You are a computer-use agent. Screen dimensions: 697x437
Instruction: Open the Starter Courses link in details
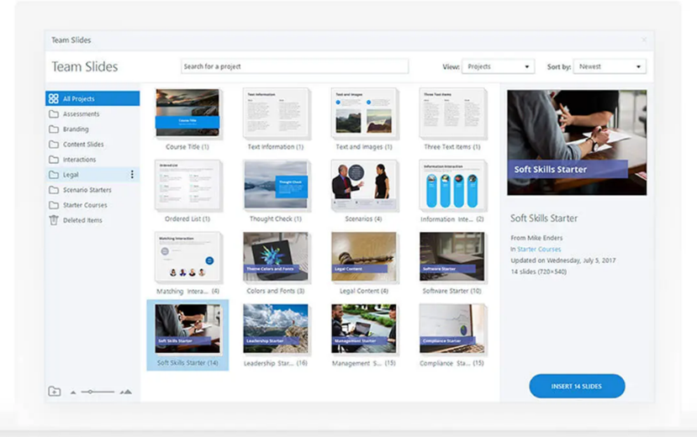(x=539, y=249)
